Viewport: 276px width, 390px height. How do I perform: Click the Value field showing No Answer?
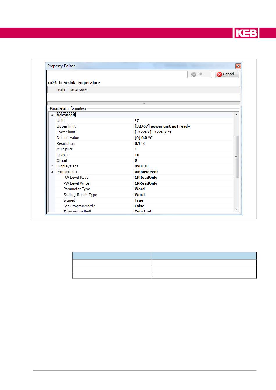(155, 90)
